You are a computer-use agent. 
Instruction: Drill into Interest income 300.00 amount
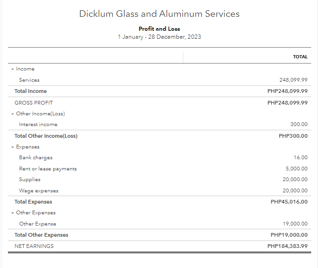click(299, 125)
